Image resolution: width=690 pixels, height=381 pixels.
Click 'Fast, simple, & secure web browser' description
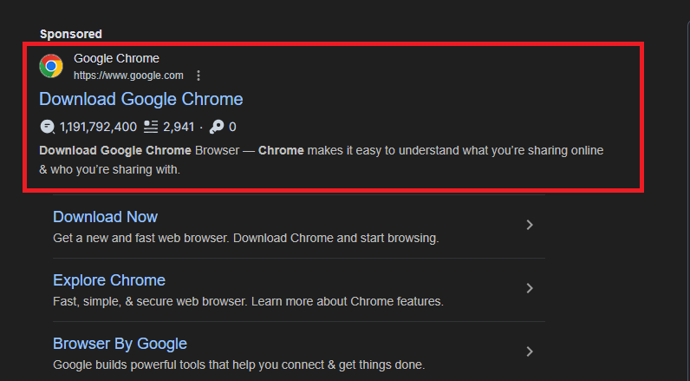tap(248, 301)
